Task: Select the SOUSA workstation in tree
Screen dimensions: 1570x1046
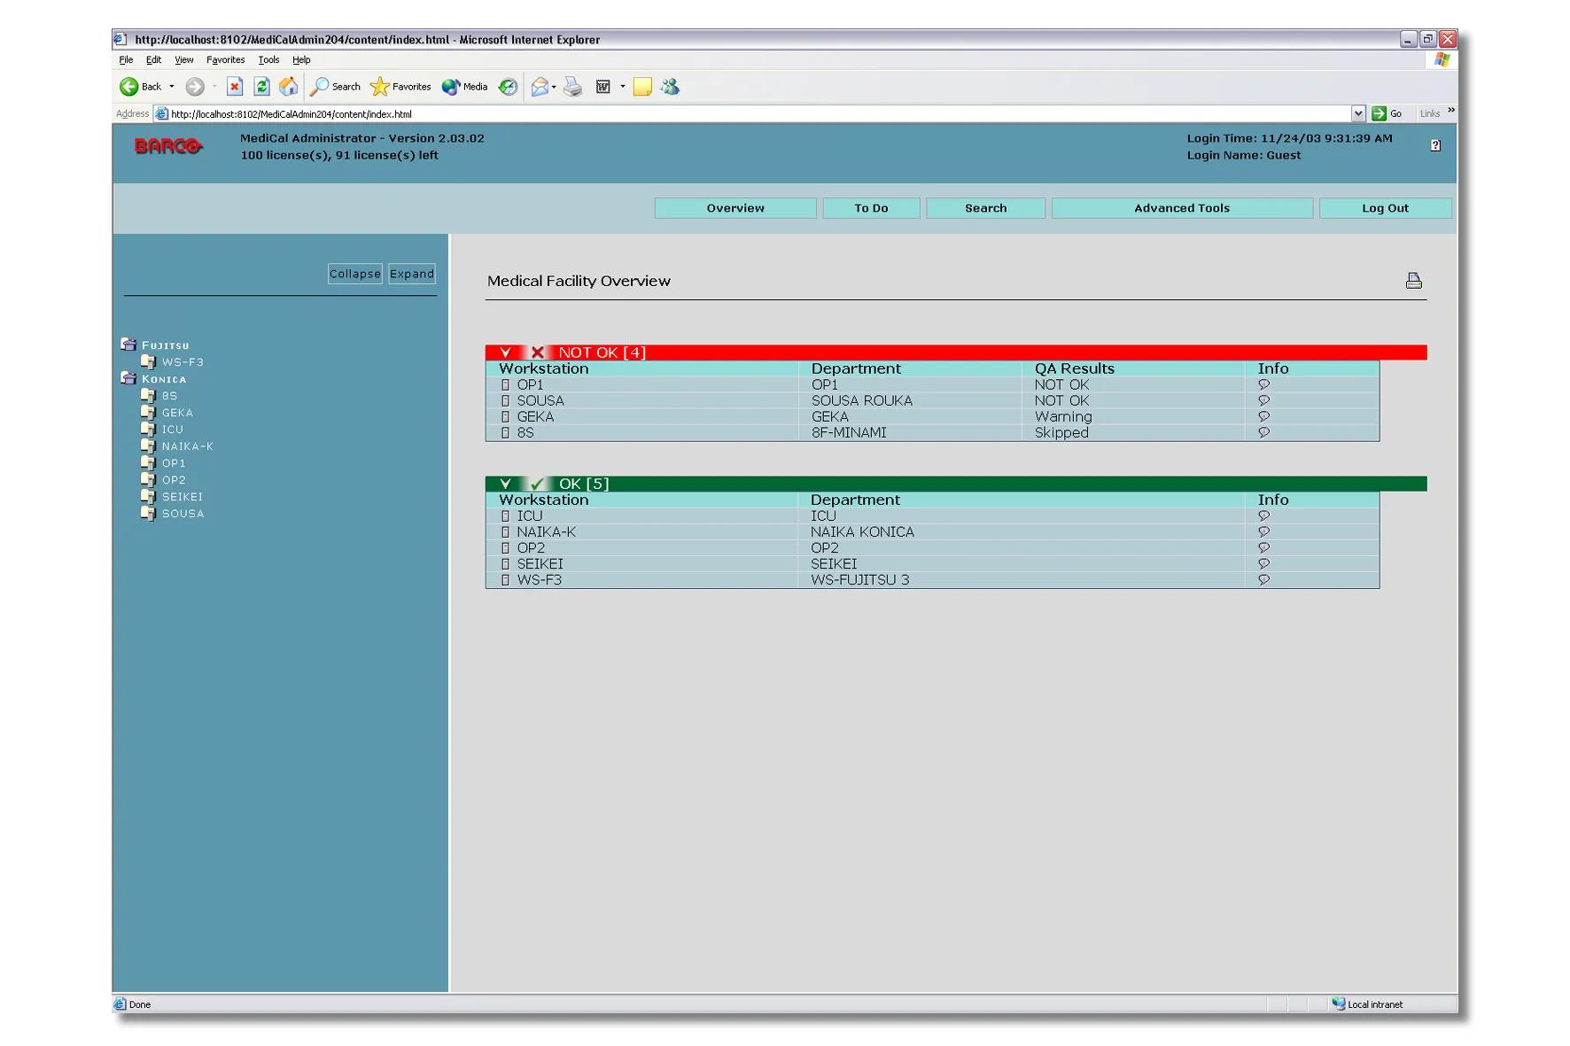Action: [x=183, y=514]
